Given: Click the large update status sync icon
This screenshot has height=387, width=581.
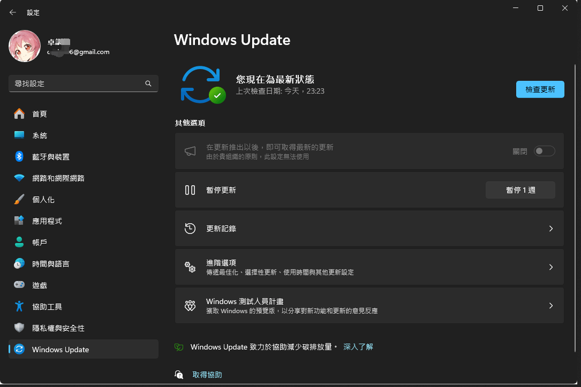Looking at the screenshot, I should 203,85.
